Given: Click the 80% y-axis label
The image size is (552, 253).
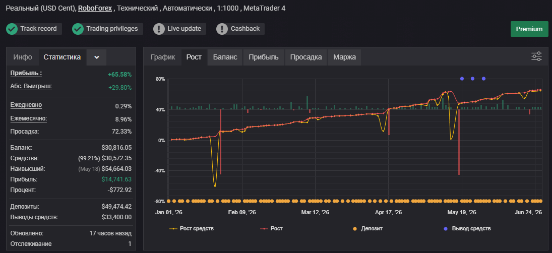Looking at the screenshot, I should pyautogui.click(x=160, y=79).
